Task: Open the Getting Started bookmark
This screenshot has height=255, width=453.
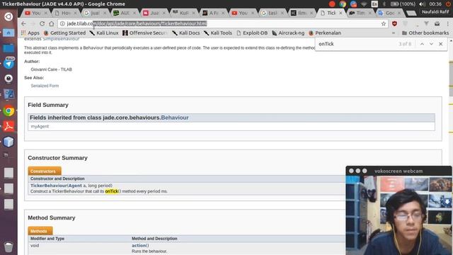Action: pyautogui.click(x=64, y=33)
